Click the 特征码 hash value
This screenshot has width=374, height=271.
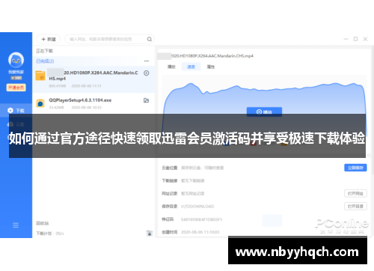(x=201, y=219)
